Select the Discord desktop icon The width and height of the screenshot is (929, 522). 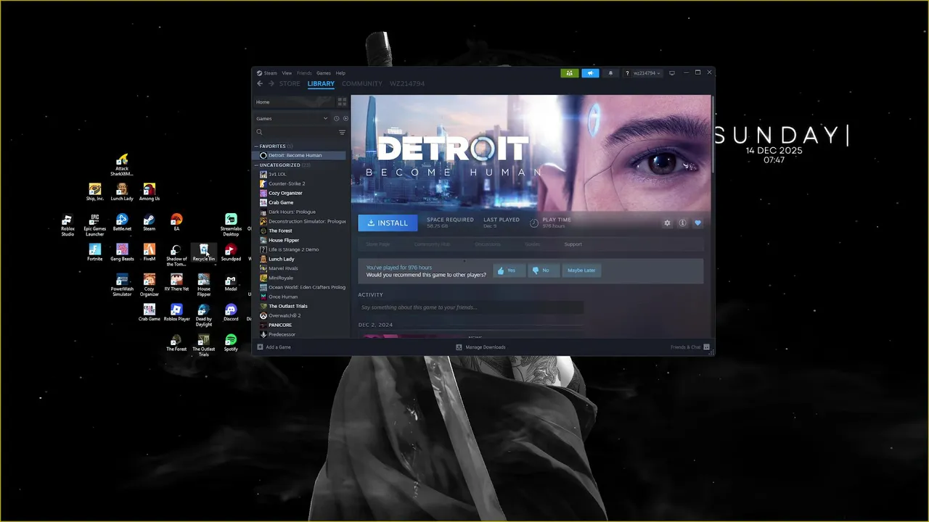231,312
